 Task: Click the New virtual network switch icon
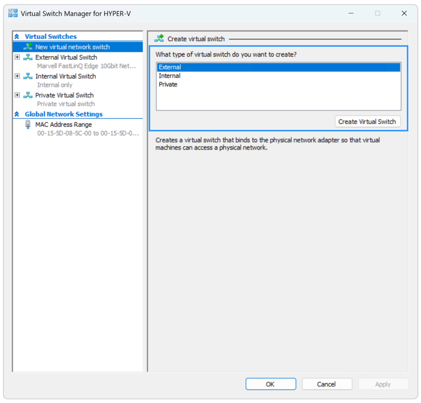pos(28,47)
